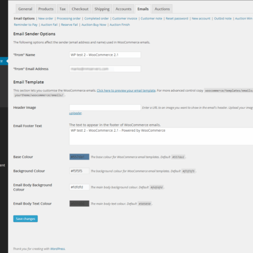
Task: Click the "From" Name input field
Action: [105, 55]
